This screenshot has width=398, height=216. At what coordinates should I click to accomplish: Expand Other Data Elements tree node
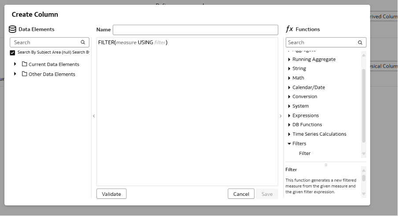coord(15,74)
